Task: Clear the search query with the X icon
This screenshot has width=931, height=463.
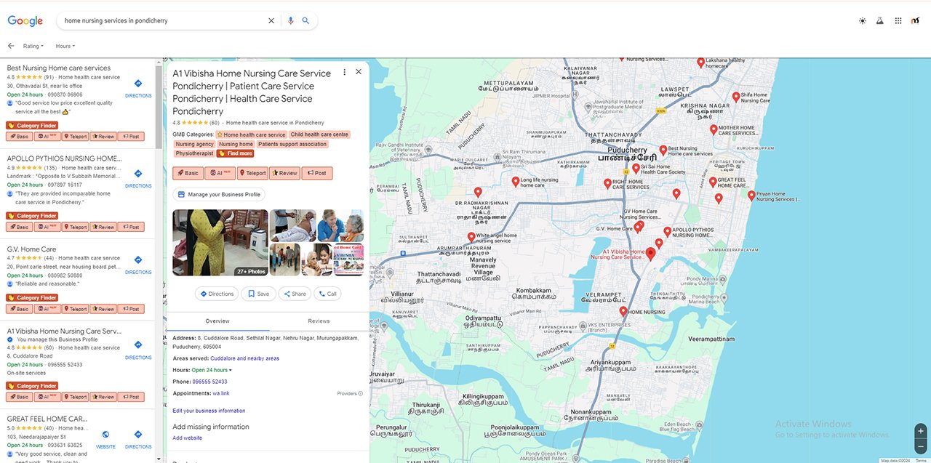Action: 271,21
